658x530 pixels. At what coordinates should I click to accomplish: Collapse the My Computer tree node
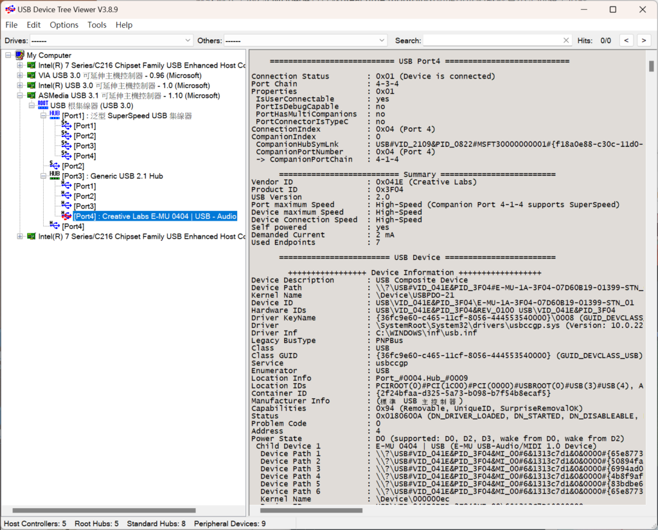pos(8,55)
